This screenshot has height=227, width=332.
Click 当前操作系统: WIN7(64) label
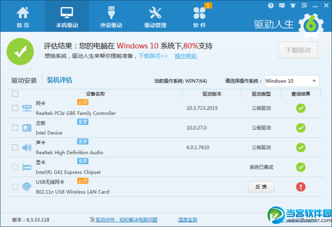coord(181,81)
